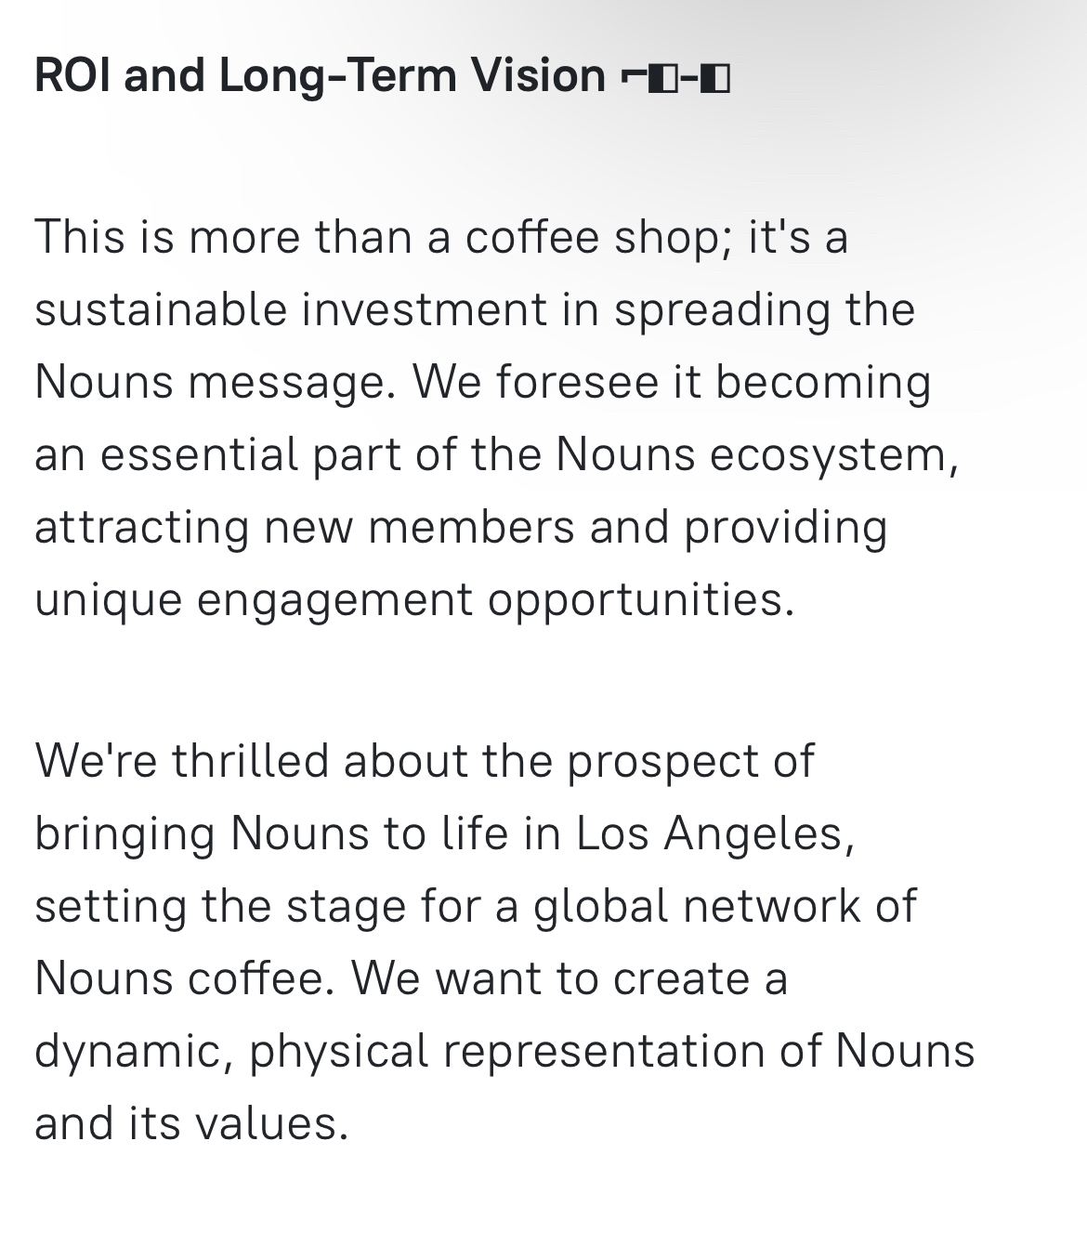This screenshot has height=1233, width=1087.
Task: Click the right lens of noggles symbol
Action: click(x=715, y=78)
